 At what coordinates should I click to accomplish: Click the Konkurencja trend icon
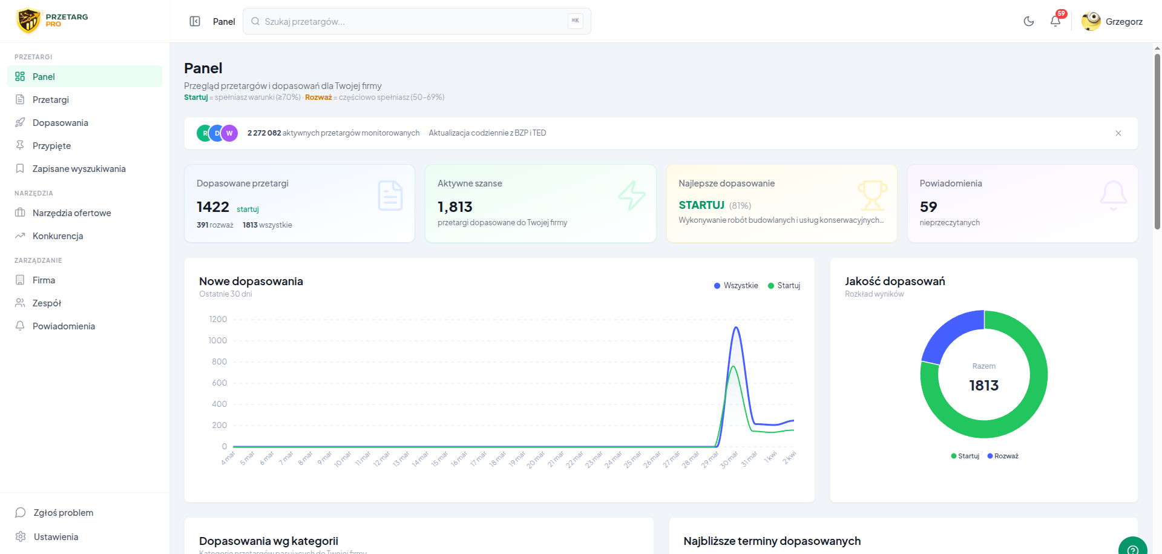[x=20, y=236]
